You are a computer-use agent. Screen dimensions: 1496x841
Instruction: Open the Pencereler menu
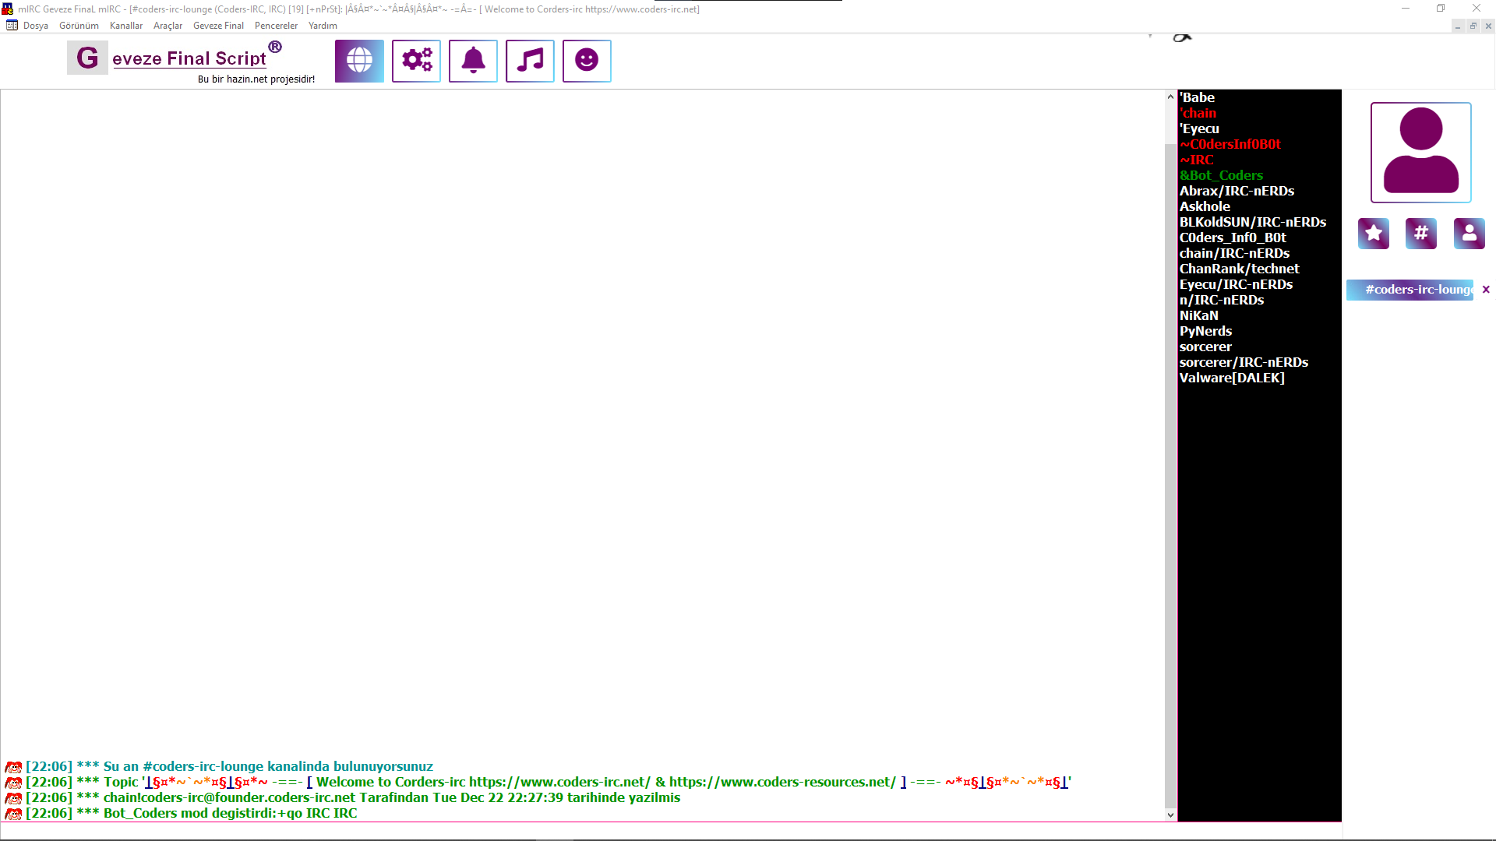pos(276,26)
